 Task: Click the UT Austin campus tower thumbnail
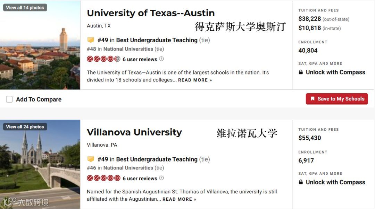tap(40, 45)
